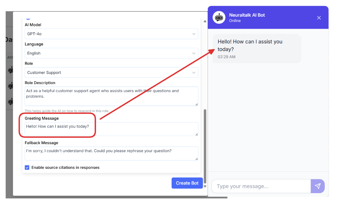Click the resize handle of Fallback Message box
Screen dimensions: 338x203
pyautogui.click(x=197, y=159)
